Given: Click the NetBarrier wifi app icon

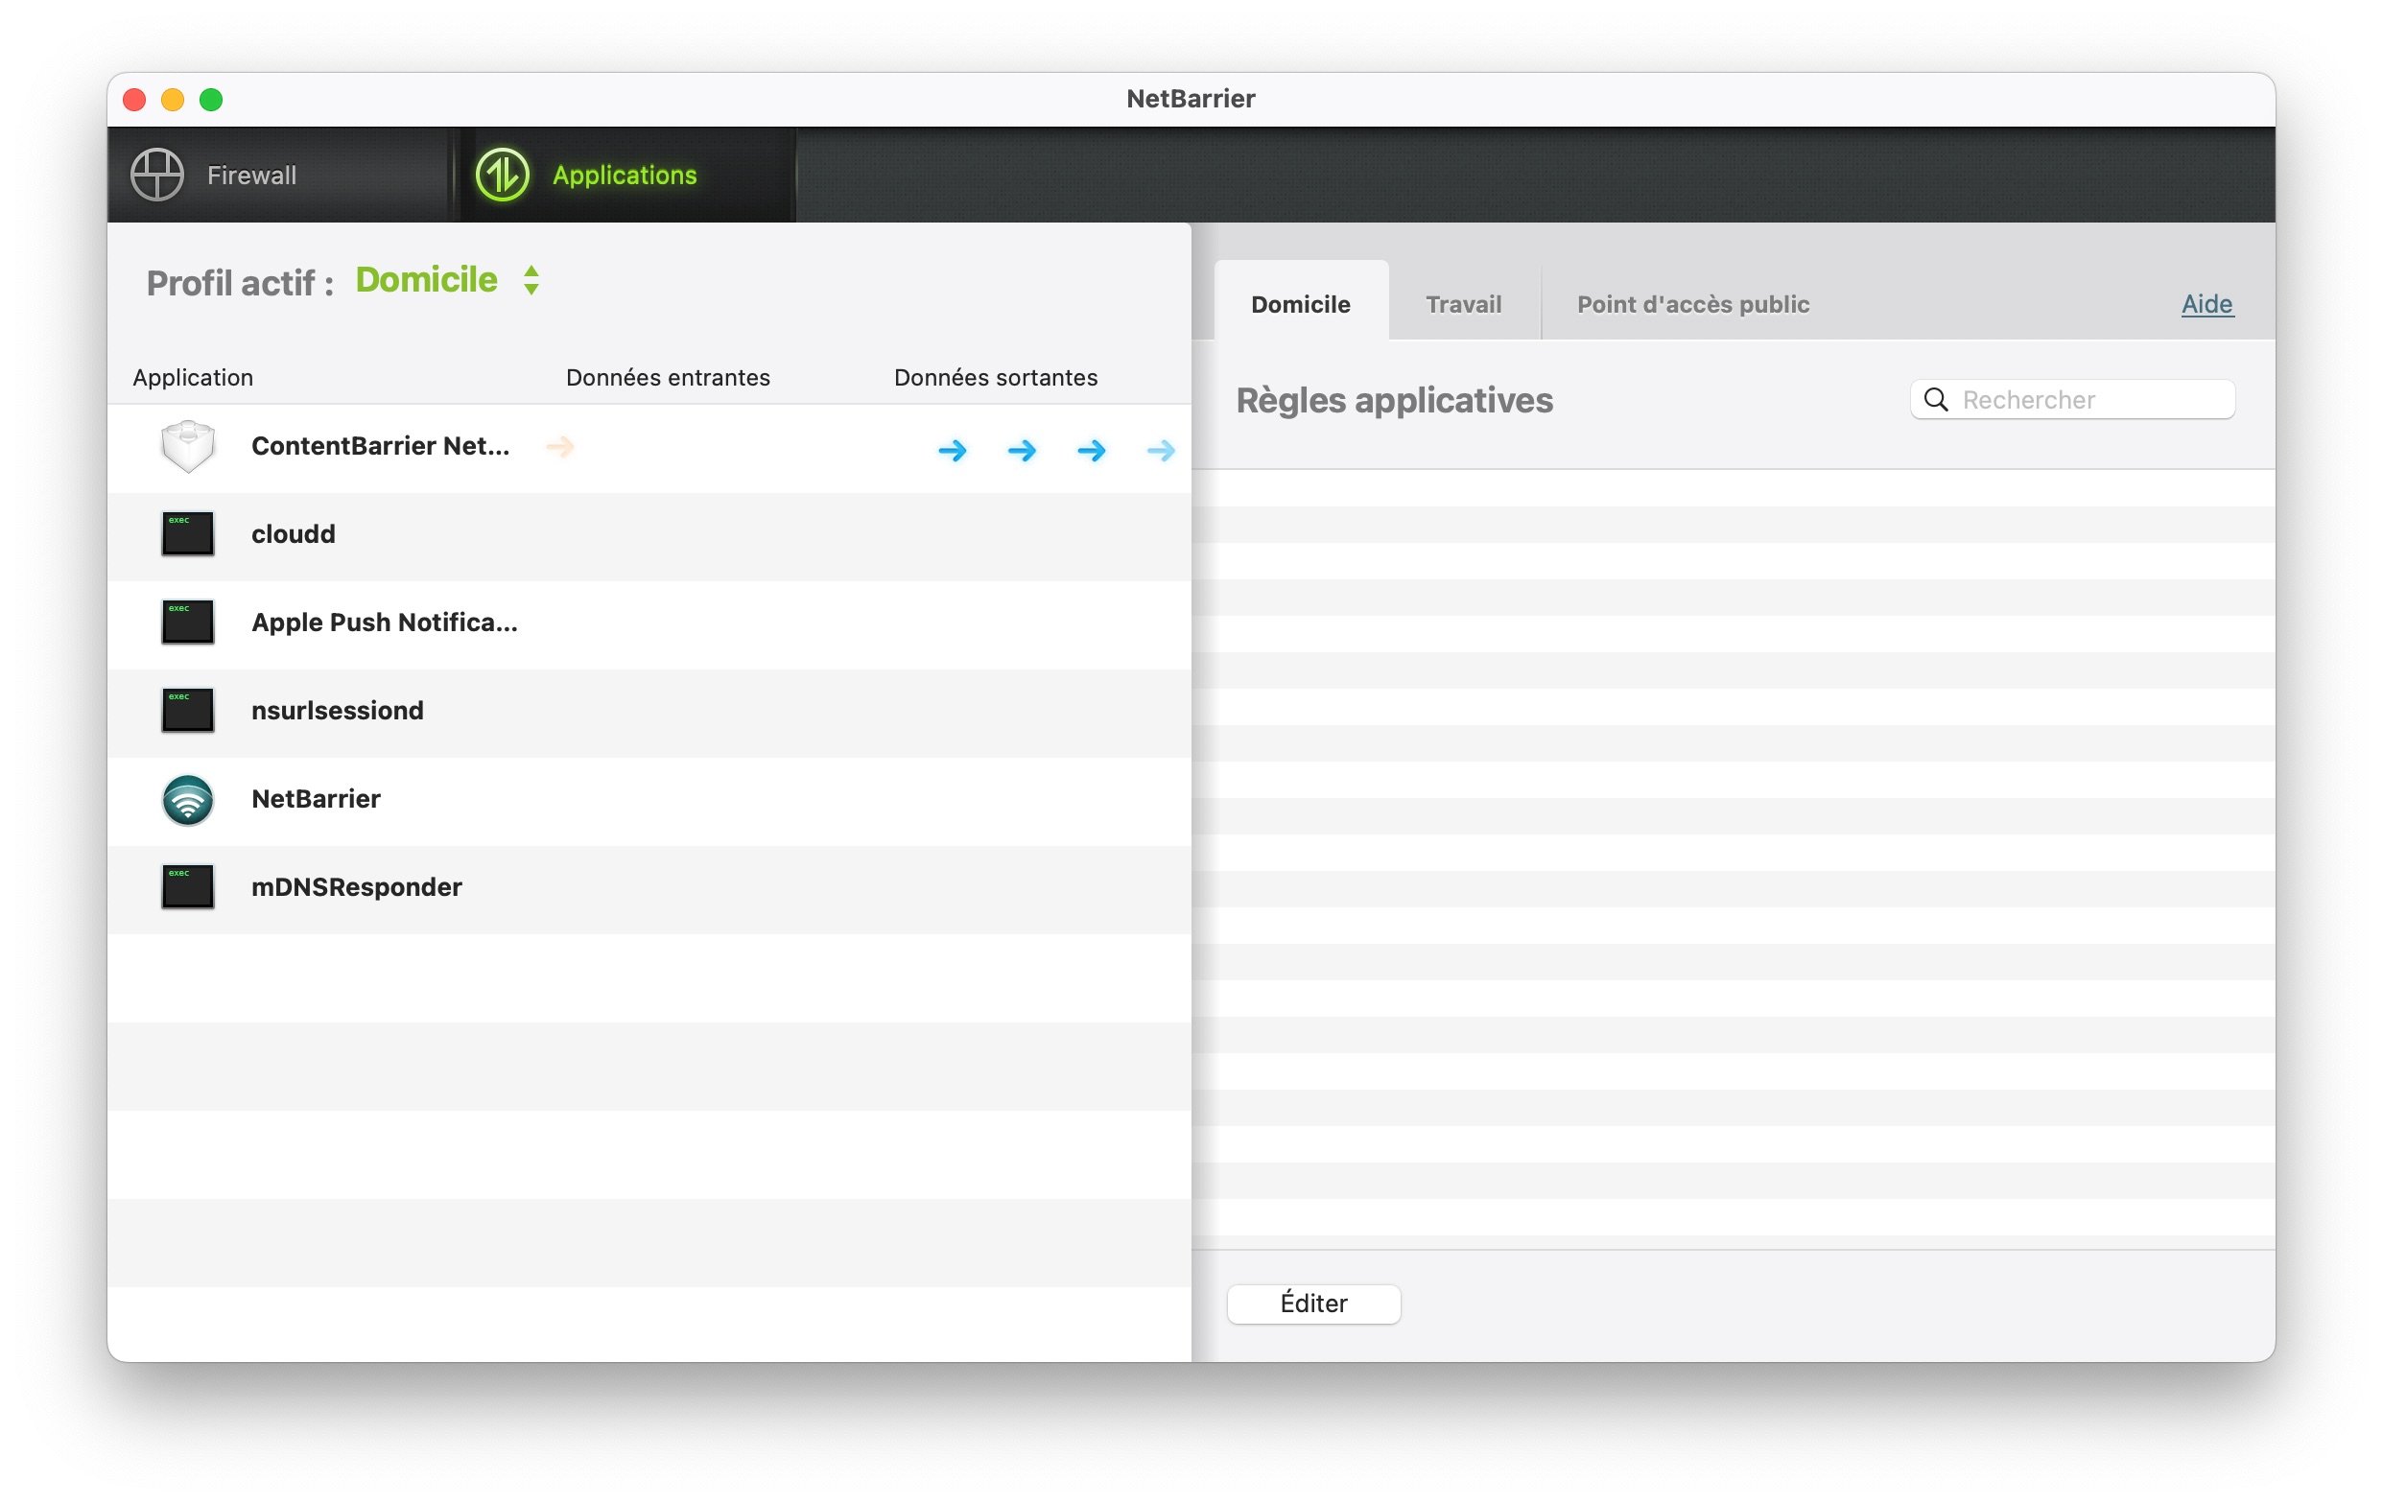Looking at the screenshot, I should [x=187, y=800].
